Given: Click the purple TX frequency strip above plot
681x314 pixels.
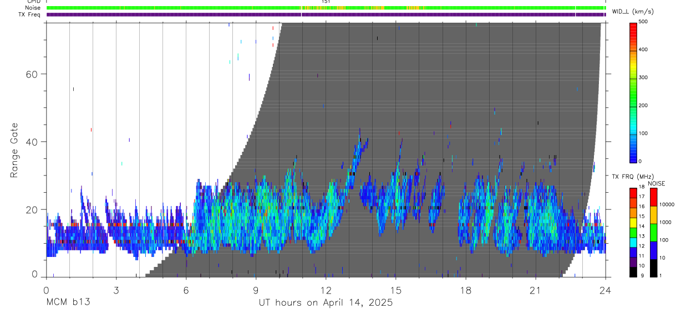Looking at the screenshot, I should pos(326,14).
